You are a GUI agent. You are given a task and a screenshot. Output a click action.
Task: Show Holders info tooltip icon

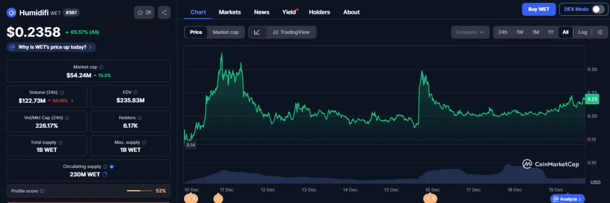[x=140, y=118]
